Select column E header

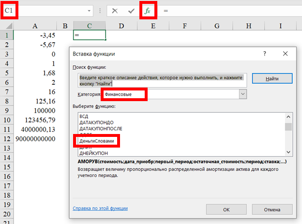[x=153, y=26]
